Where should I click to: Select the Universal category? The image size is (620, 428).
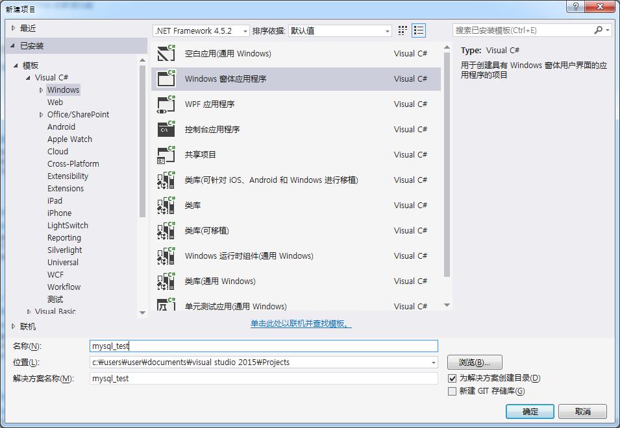click(63, 262)
